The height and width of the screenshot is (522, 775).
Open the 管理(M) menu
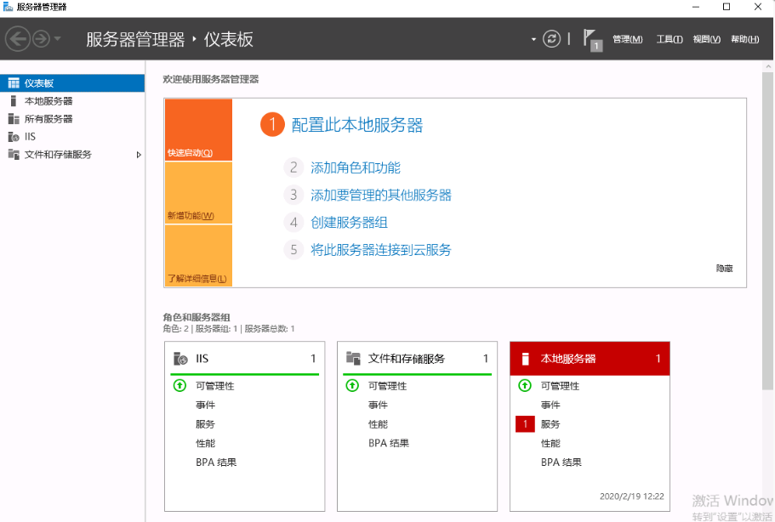(627, 39)
